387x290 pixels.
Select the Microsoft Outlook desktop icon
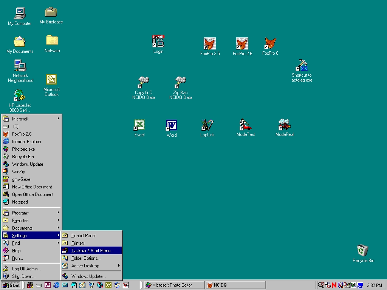pos(51,85)
